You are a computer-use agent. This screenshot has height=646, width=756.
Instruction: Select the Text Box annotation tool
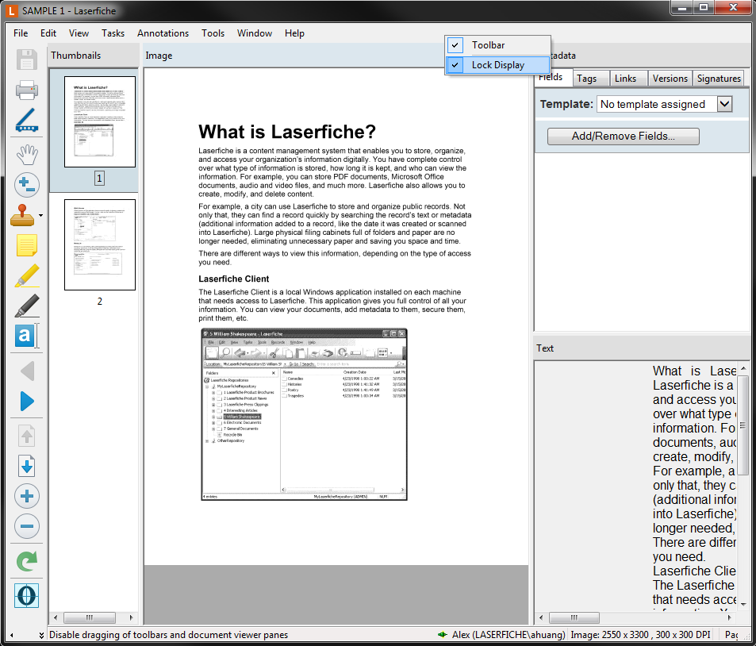pos(26,336)
